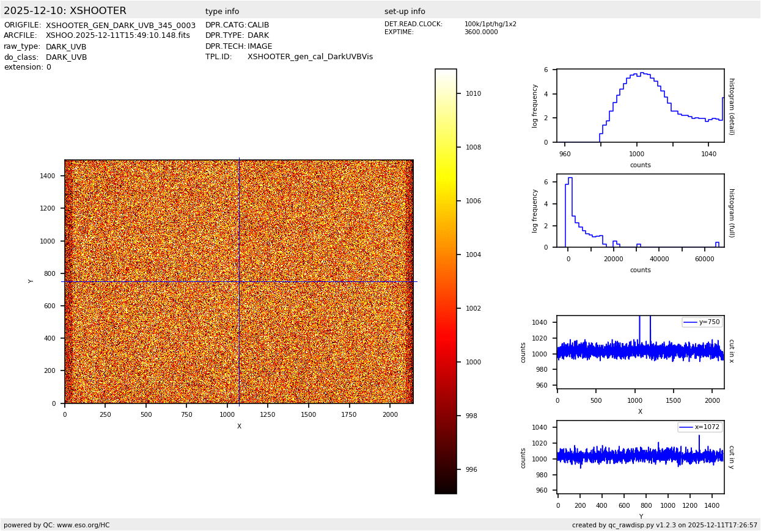The height and width of the screenshot is (531, 761).
Task: Click the color bar scale
Action: (446, 281)
